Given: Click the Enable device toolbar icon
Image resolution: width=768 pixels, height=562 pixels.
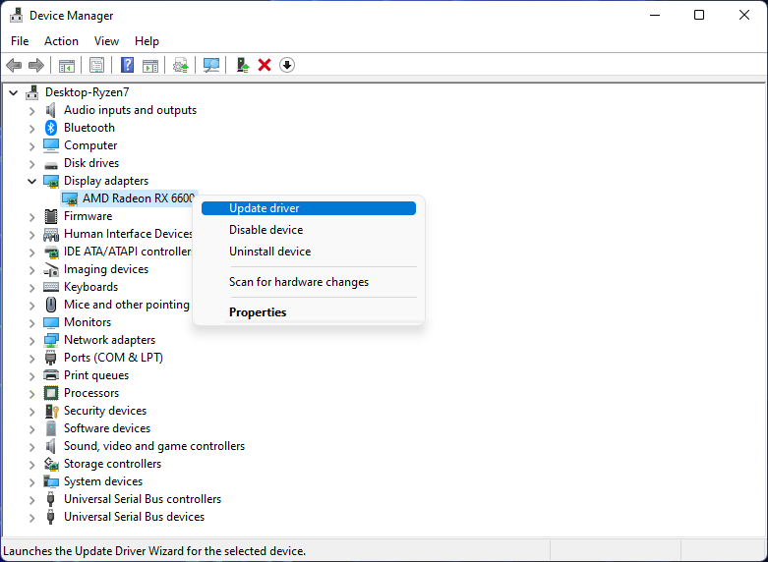Looking at the screenshot, I should 243,65.
